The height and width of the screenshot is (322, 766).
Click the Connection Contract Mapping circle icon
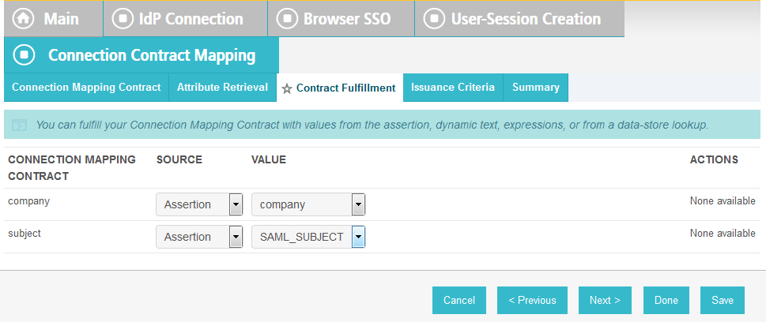24,54
